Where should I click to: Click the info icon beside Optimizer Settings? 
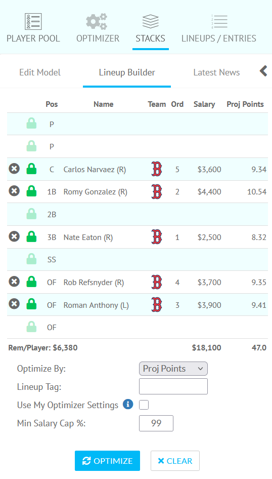pyautogui.click(x=128, y=404)
